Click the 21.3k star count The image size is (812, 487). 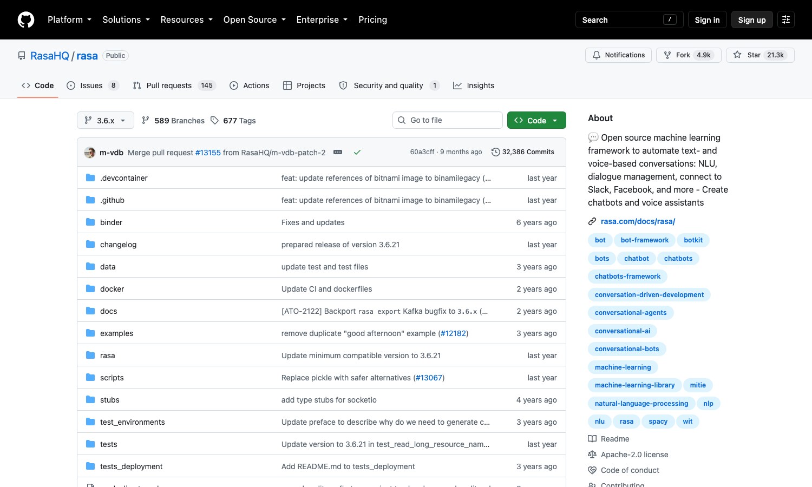(x=775, y=55)
